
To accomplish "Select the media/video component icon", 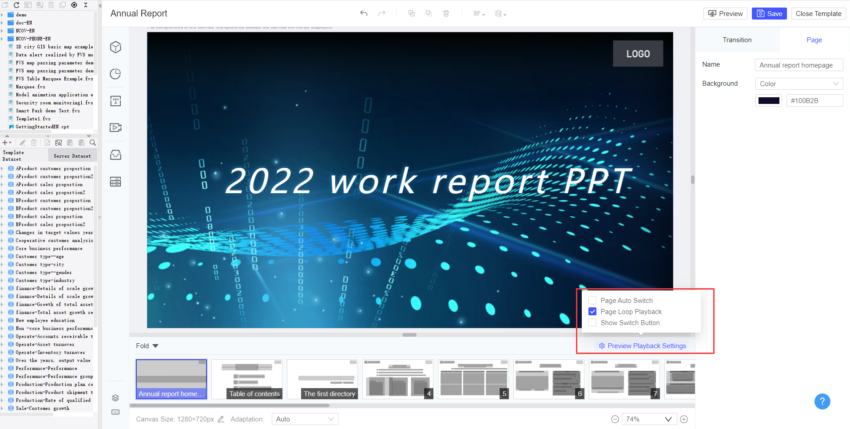I will click(x=115, y=127).
